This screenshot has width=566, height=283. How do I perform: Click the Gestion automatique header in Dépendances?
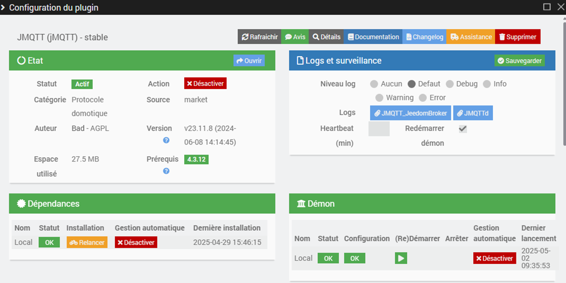tap(150, 228)
